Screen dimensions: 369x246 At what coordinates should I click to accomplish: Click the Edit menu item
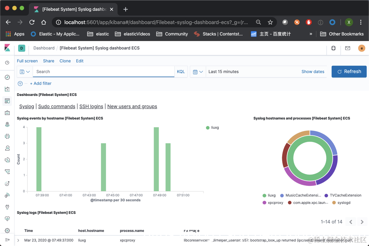pyautogui.click(x=79, y=61)
